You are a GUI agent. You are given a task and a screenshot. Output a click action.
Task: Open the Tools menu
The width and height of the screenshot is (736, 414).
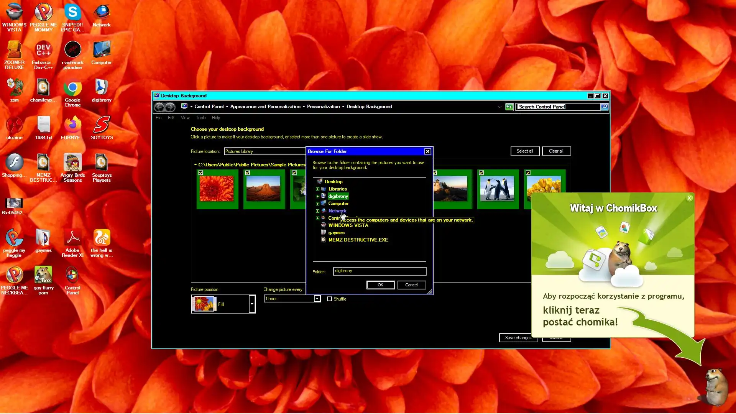[200, 118]
